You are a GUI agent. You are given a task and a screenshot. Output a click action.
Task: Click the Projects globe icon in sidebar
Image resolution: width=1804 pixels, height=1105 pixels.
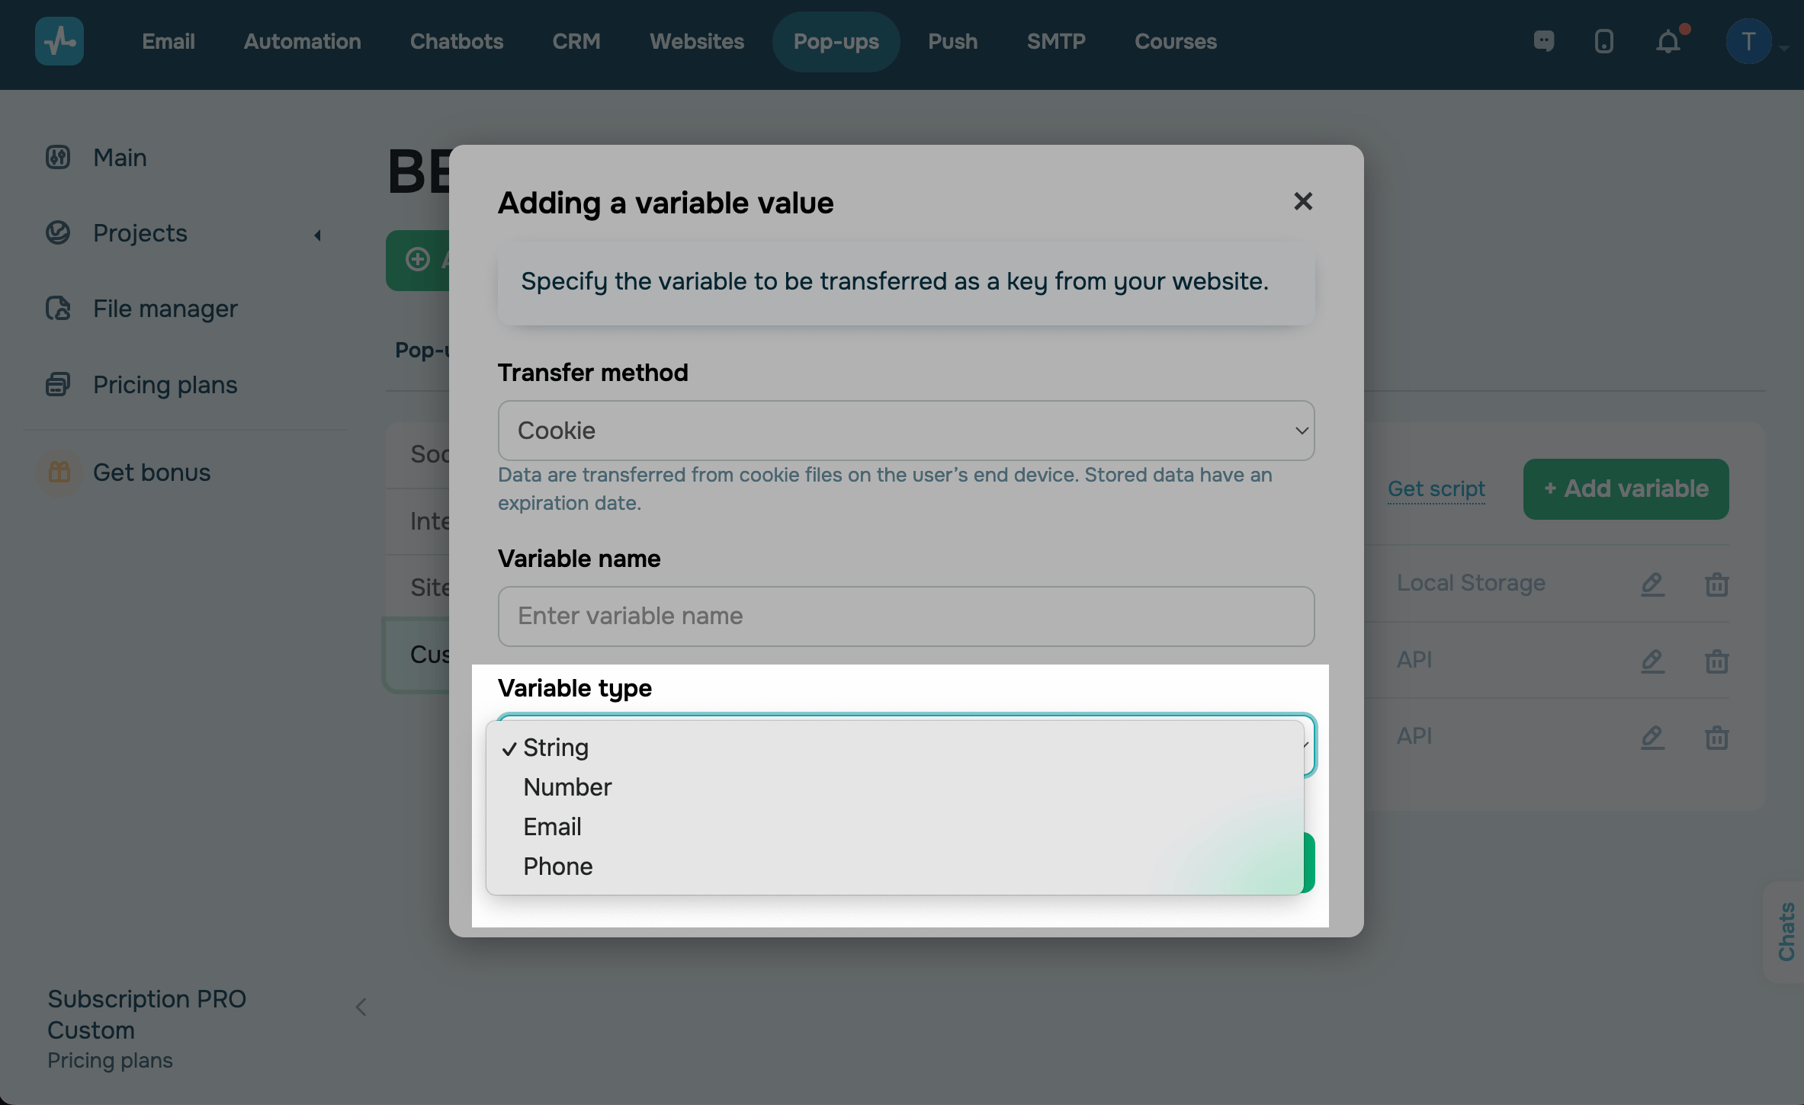[58, 233]
